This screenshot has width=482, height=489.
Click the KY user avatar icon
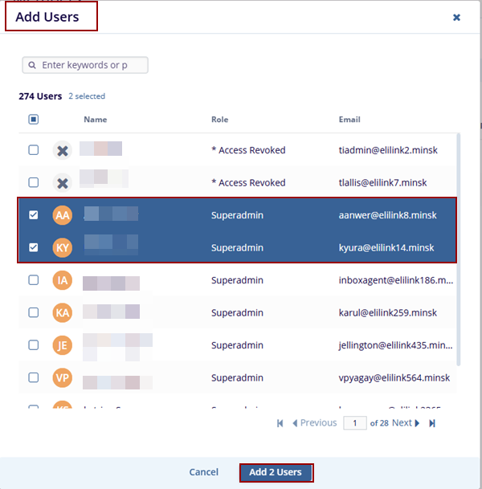point(62,248)
